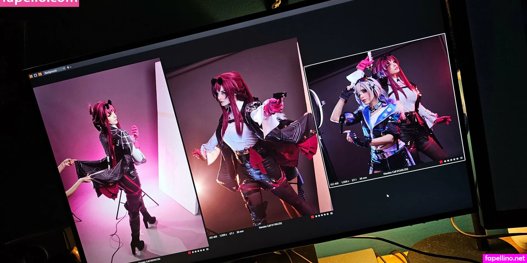Click third star on 01245.CR2 photo
Screen dimensions: 527x263
point(451,160)
